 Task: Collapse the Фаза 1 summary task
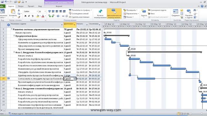pos(14,52)
